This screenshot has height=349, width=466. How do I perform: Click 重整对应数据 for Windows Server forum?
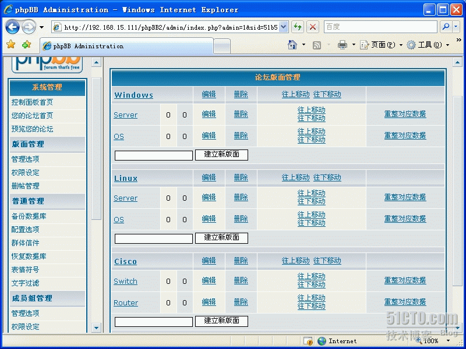coord(405,114)
